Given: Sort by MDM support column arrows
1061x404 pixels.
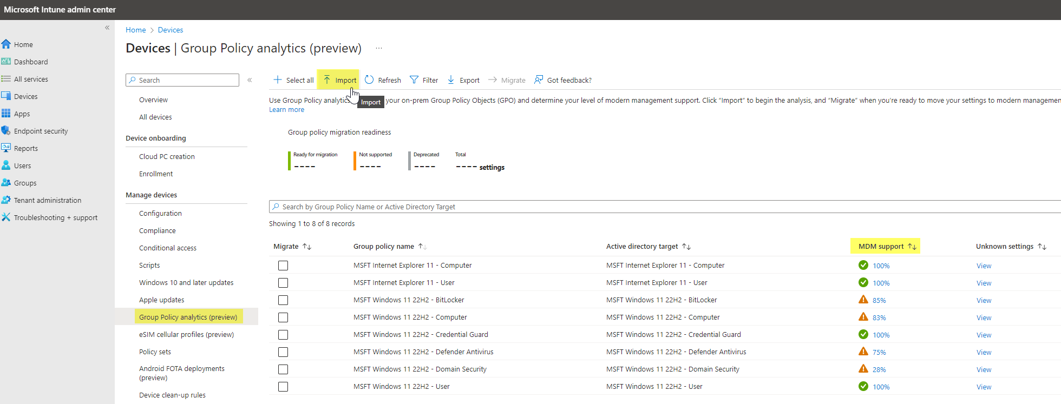Looking at the screenshot, I should coord(912,247).
